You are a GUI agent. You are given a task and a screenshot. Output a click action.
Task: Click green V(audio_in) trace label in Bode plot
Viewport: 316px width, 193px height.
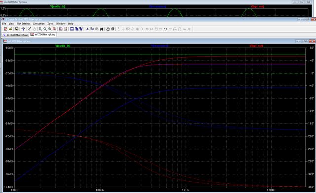tap(63, 46)
